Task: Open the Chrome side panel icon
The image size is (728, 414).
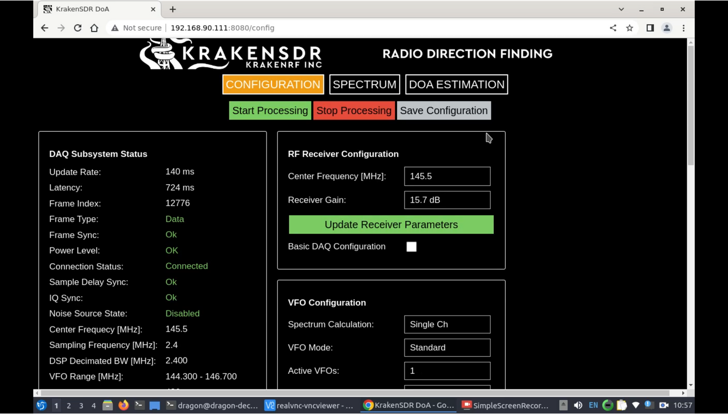Action: 650,28
